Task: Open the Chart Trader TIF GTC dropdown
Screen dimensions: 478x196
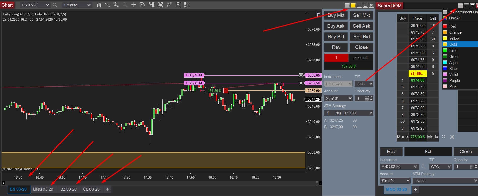Action: (x=364, y=84)
